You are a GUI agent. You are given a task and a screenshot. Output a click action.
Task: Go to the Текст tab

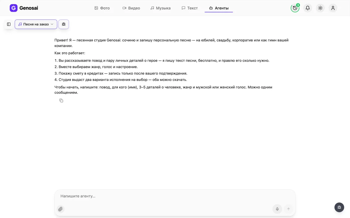[189, 8]
